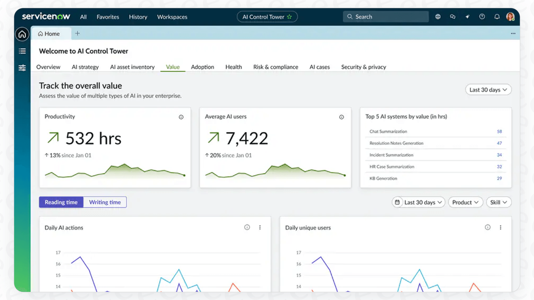Open the help icon in the top bar
This screenshot has width=534, height=300.
[482, 17]
